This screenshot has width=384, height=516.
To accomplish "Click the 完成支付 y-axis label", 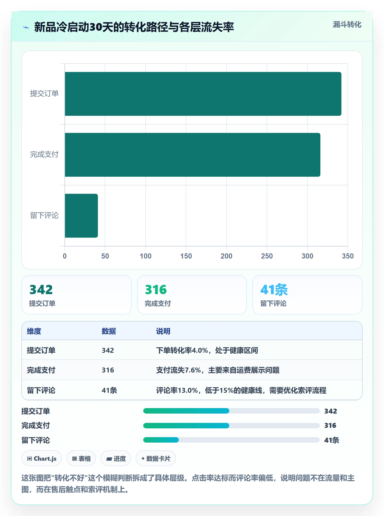I will tap(44, 154).
